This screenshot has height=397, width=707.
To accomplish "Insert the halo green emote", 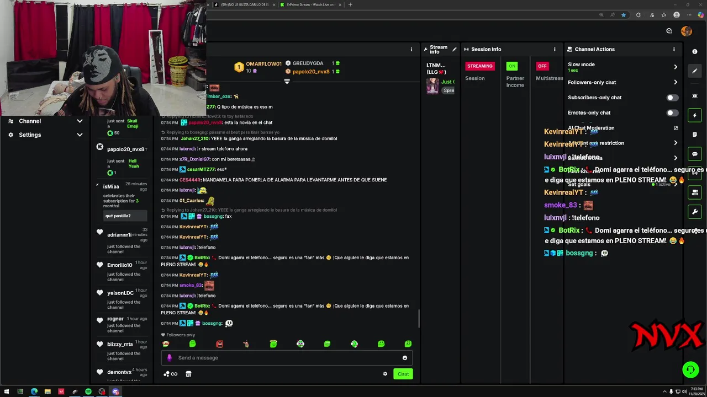I will coord(273,344).
